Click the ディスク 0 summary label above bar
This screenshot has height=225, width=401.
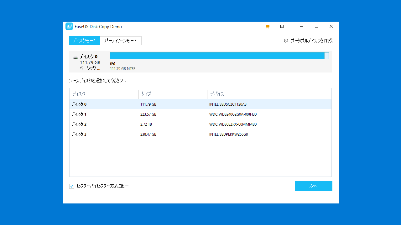(88, 57)
